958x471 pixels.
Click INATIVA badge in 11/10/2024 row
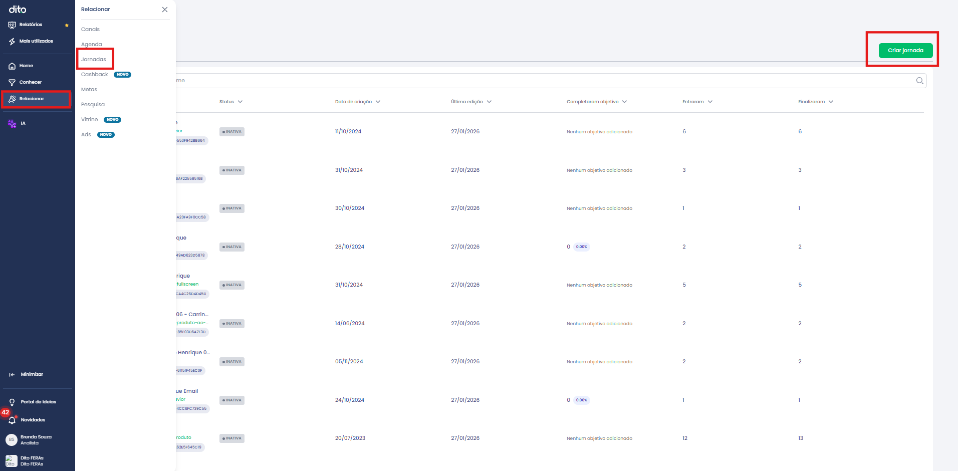(x=232, y=132)
